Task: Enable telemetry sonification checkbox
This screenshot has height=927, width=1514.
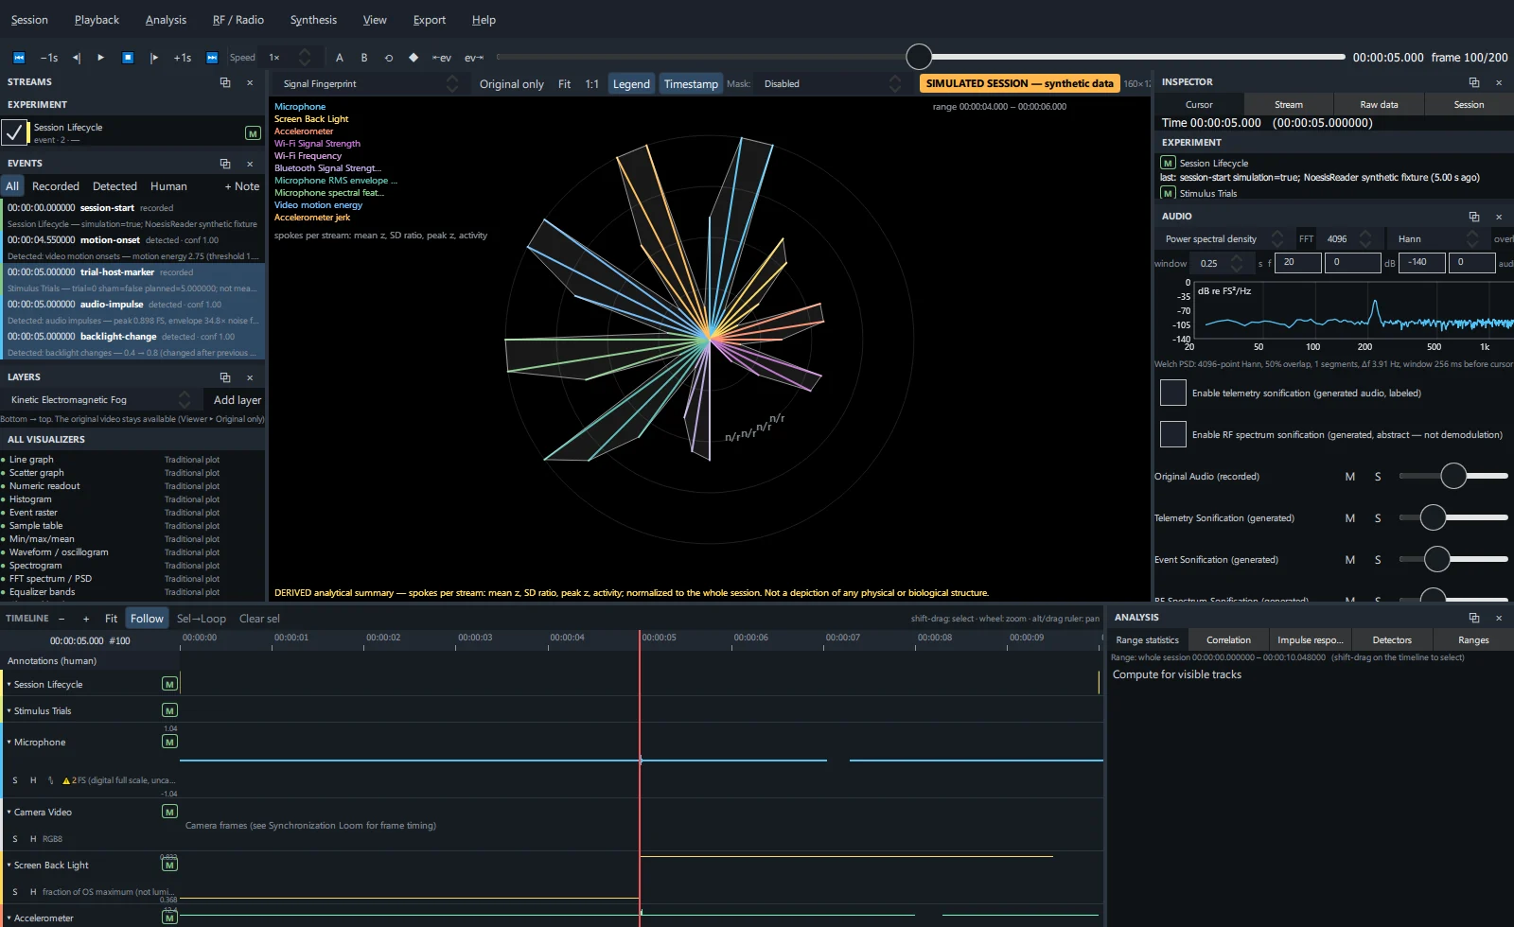Action: (x=1173, y=393)
